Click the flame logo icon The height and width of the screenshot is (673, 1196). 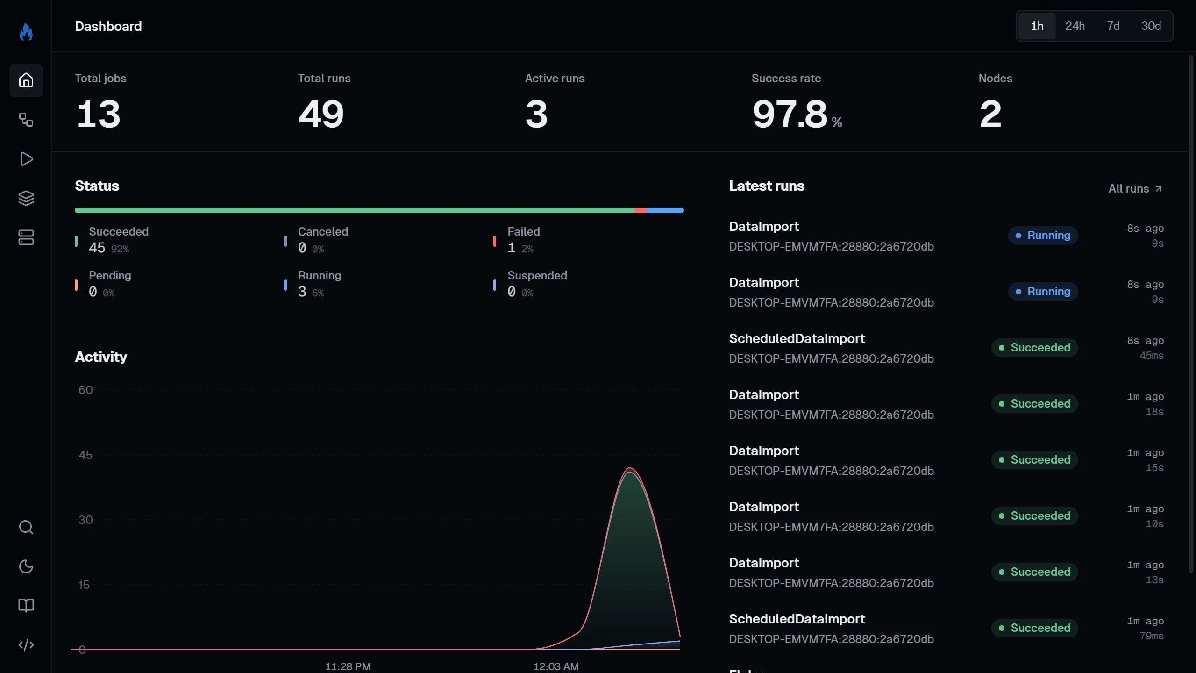tap(26, 32)
